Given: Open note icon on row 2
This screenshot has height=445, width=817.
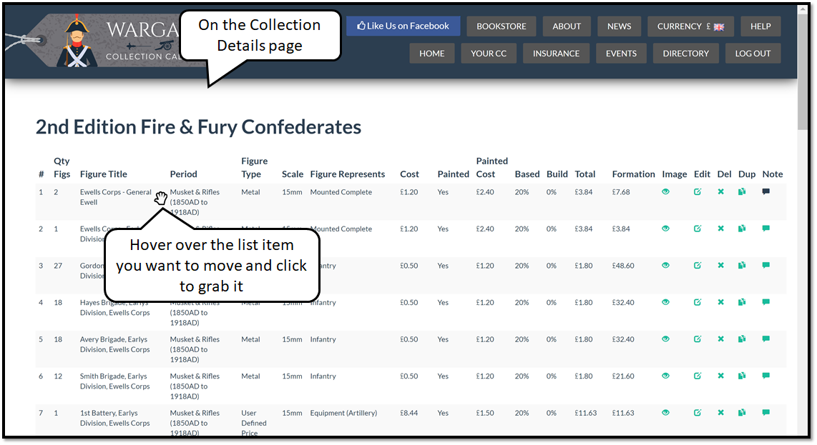Looking at the screenshot, I should coord(766,229).
